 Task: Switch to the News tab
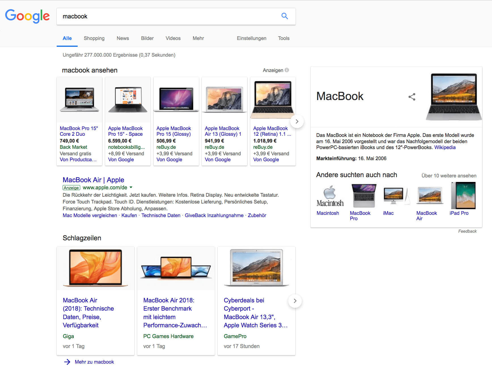(123, 38)
